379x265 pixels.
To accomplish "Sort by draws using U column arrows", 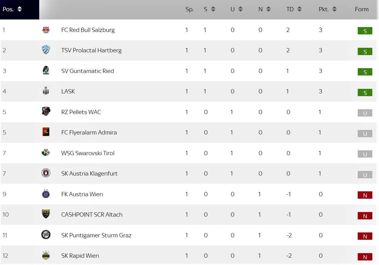I will click(240, 9).
